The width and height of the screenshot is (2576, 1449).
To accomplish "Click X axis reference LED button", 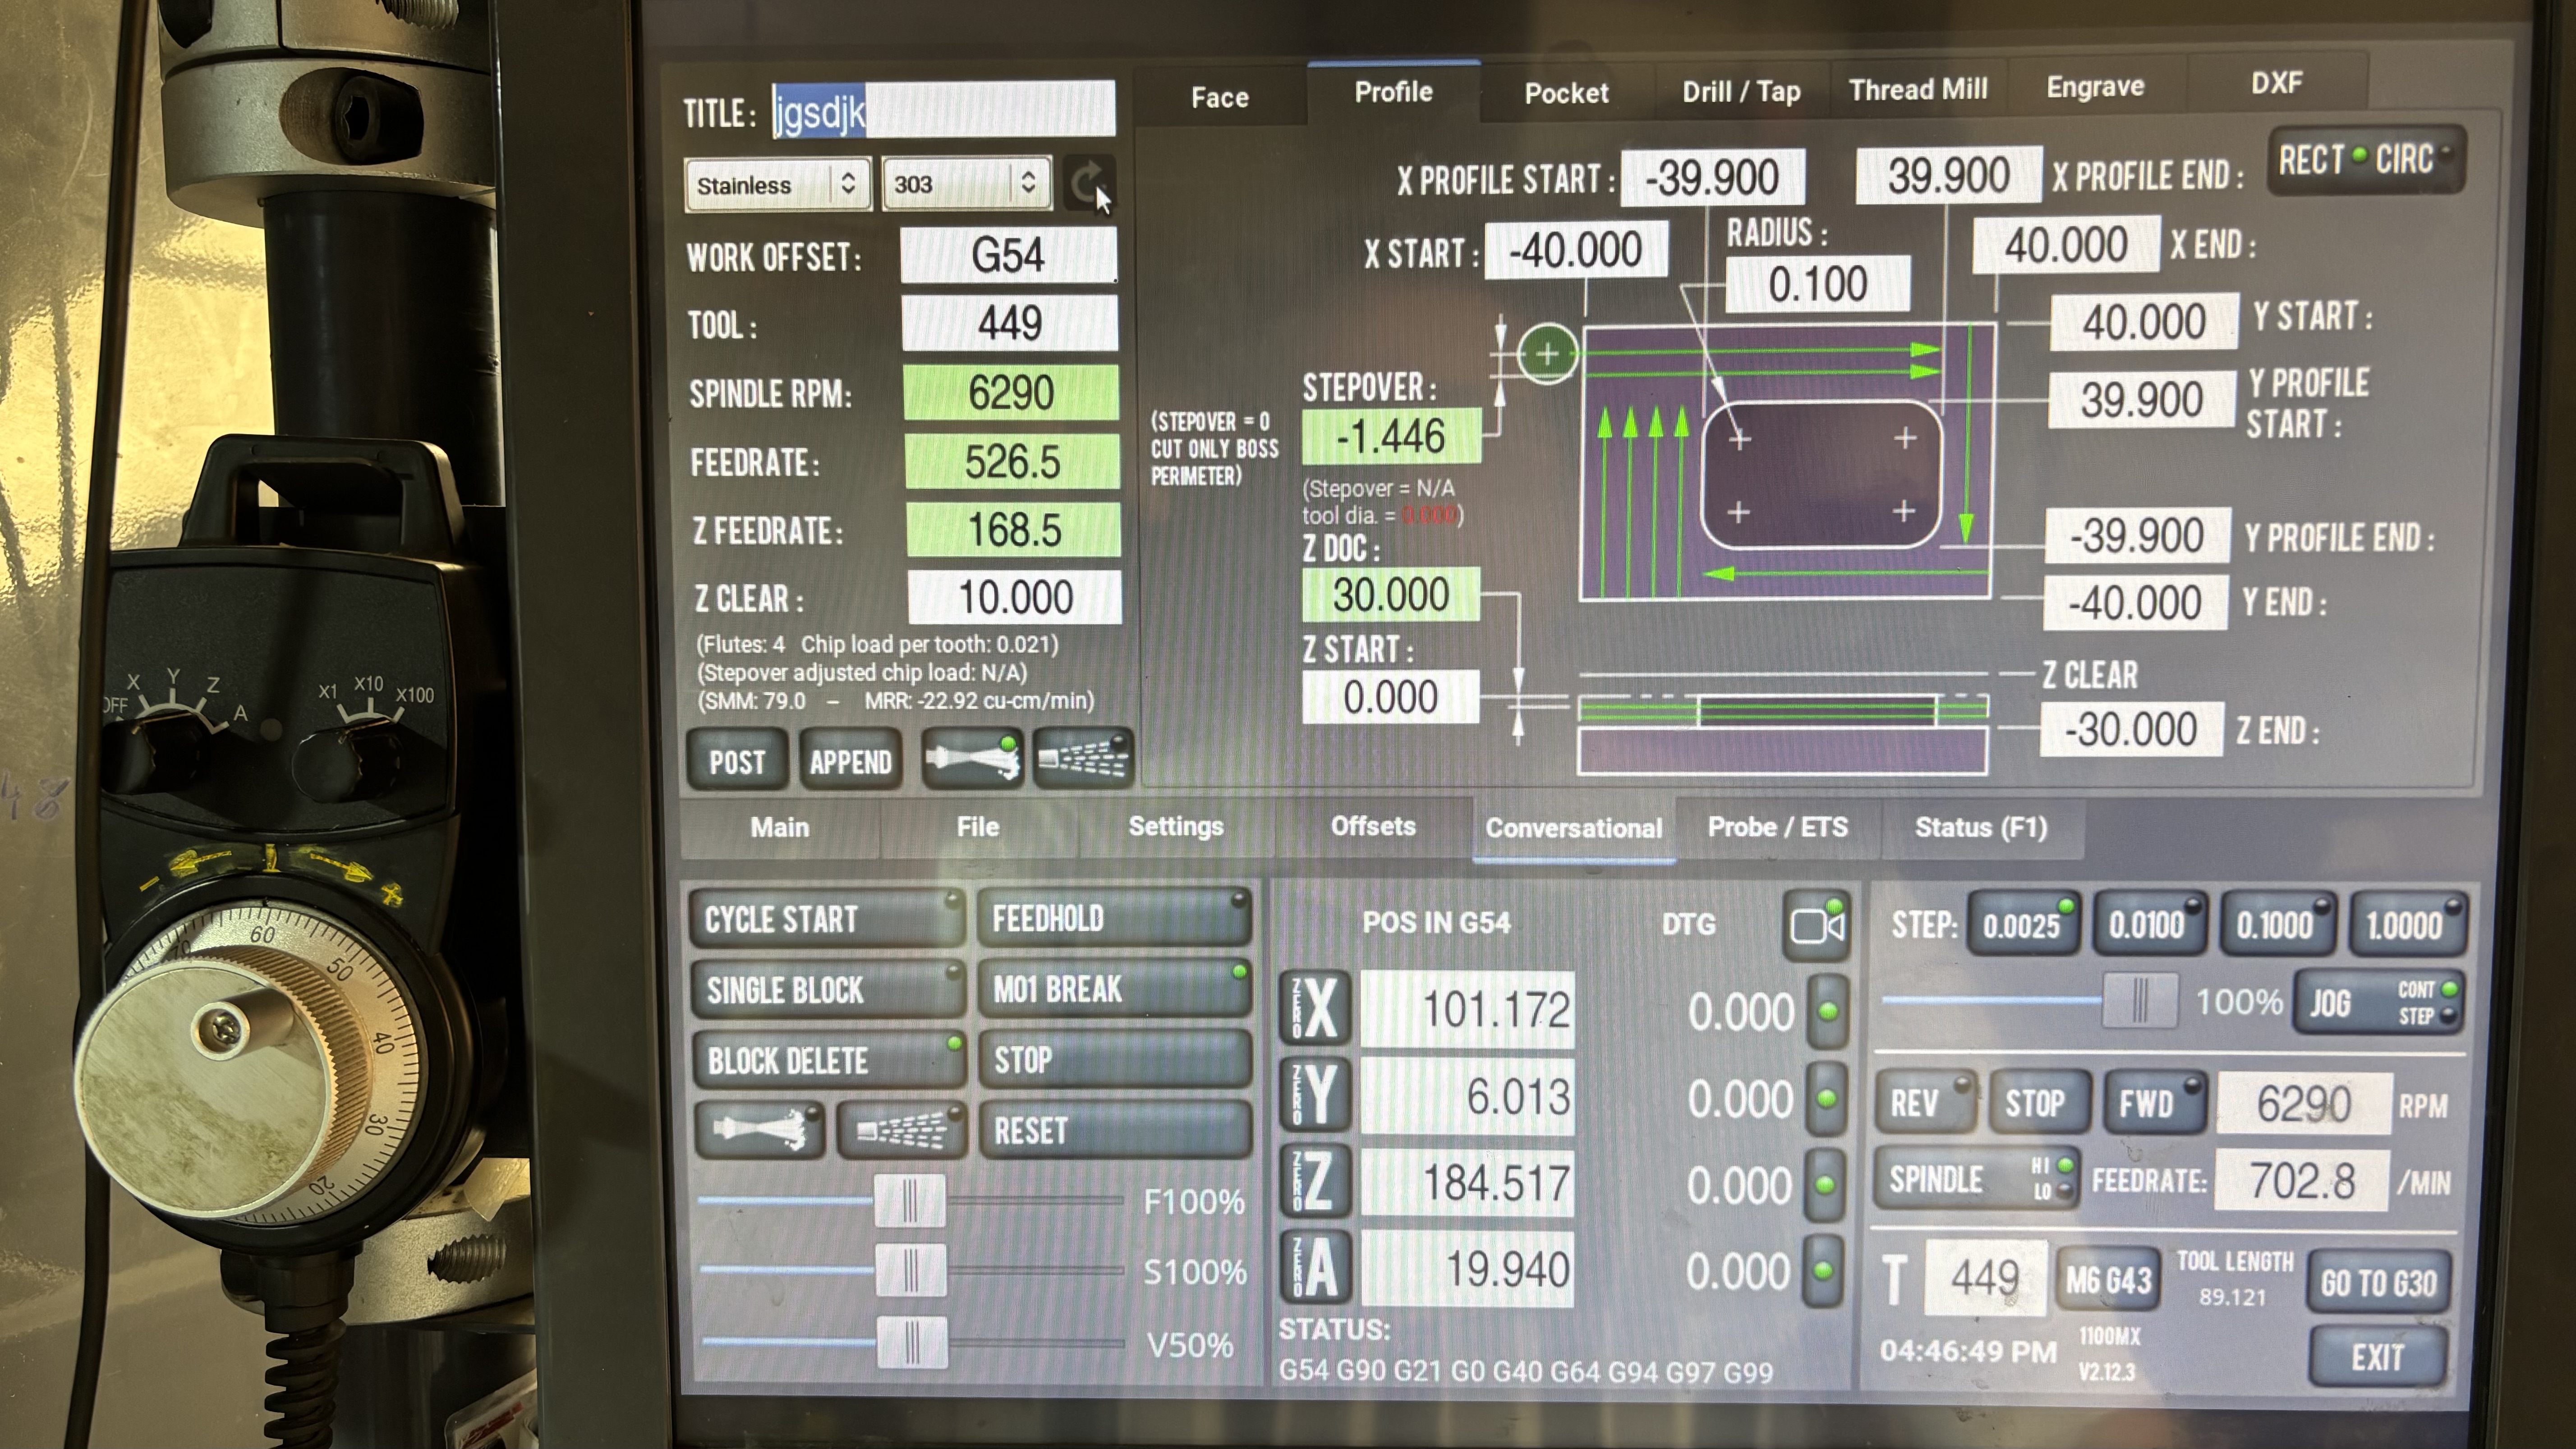I will [1828, 1011].
